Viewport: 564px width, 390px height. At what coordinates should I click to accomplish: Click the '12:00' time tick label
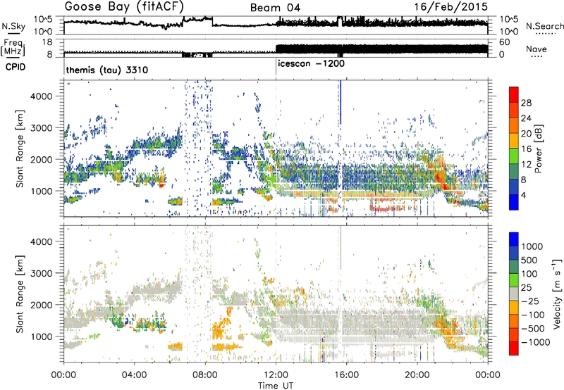coord(276,375)
